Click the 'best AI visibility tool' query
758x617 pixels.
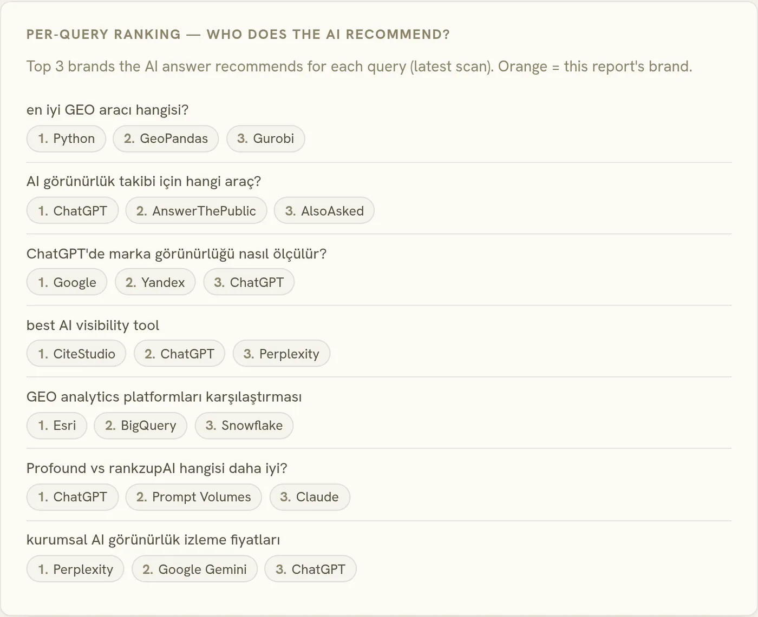click(93, 325)
